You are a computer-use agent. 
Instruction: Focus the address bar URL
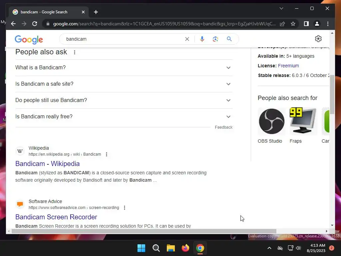164,24
